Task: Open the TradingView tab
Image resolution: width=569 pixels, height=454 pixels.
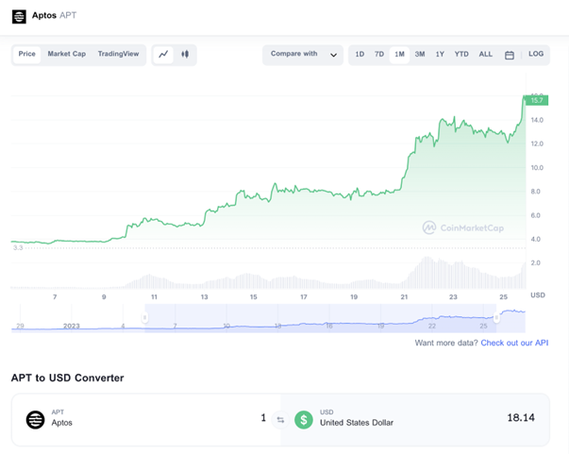Action: tap(118, 55)
